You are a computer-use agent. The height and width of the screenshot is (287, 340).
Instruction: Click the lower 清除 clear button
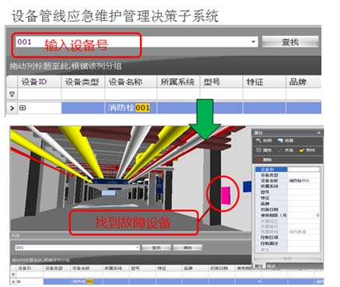tap(188, 247)
